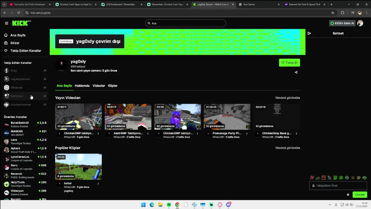371x209 pixels.
Task: Open Naru League of Legends channel
Action: 25,167
